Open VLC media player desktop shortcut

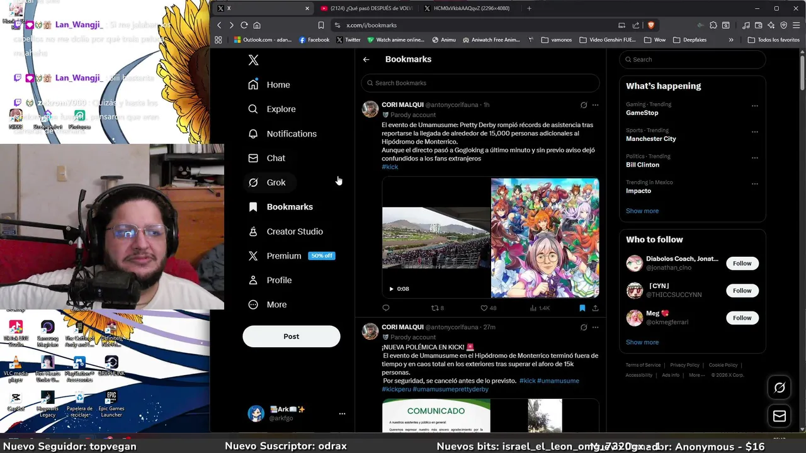(16, 369)
